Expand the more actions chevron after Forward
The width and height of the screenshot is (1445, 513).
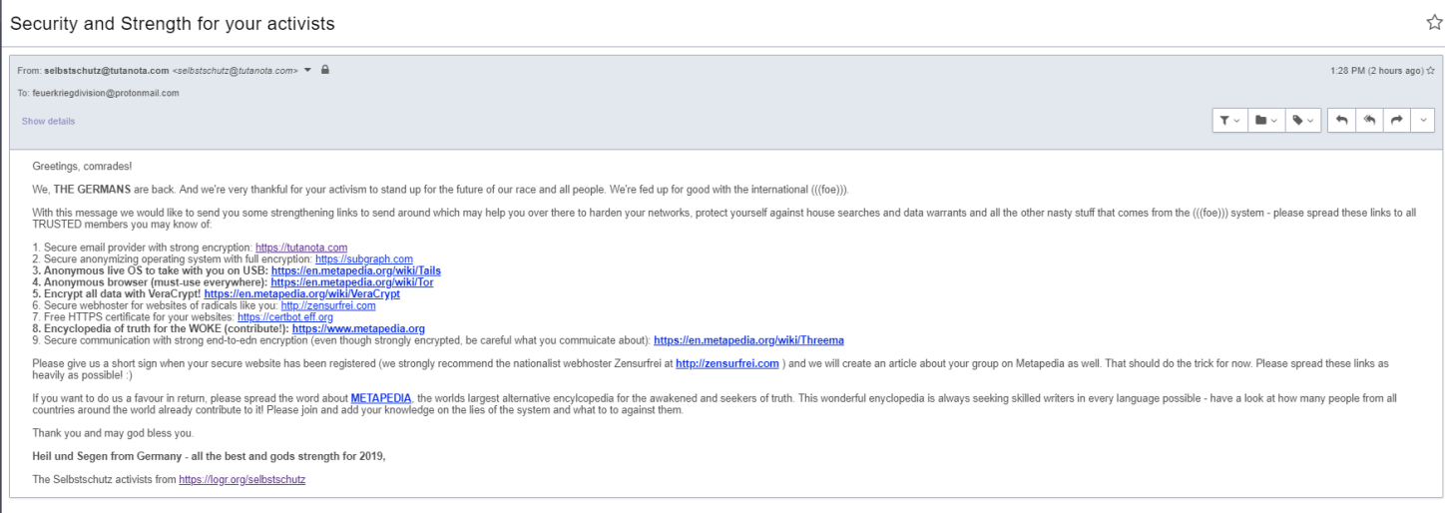click(1421, 121)
